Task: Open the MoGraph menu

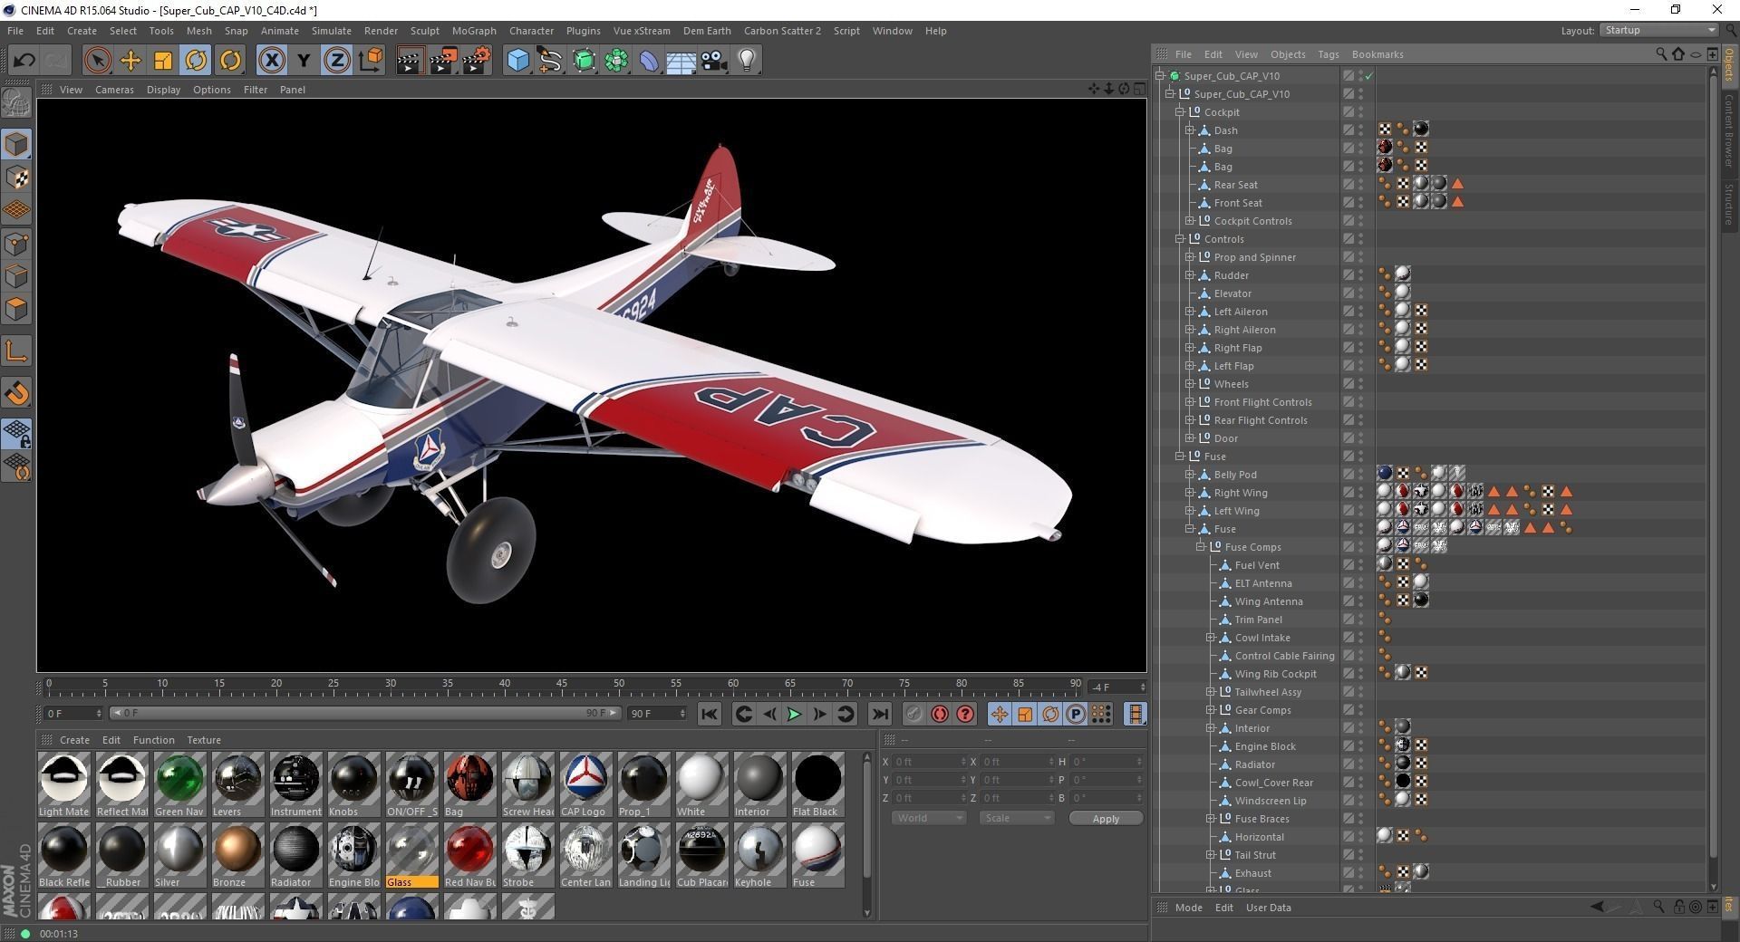Action: (474, 31)
